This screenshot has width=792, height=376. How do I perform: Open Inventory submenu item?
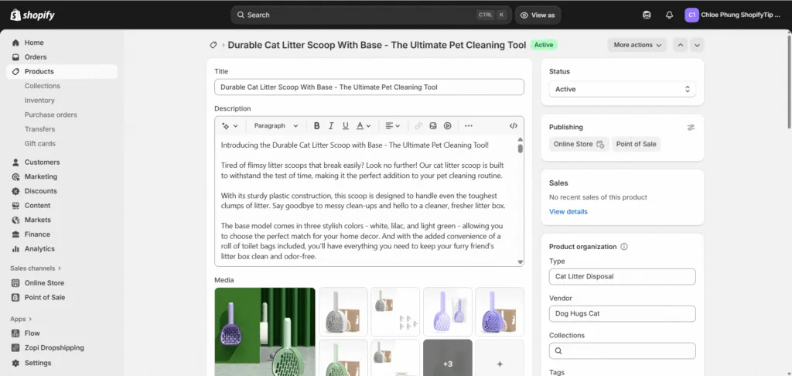[x=39, y=101]
